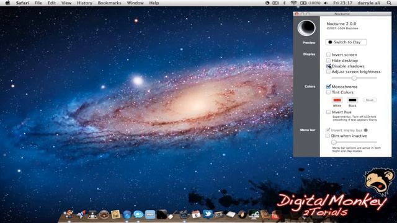Open the volume control icon

point(326,3)
